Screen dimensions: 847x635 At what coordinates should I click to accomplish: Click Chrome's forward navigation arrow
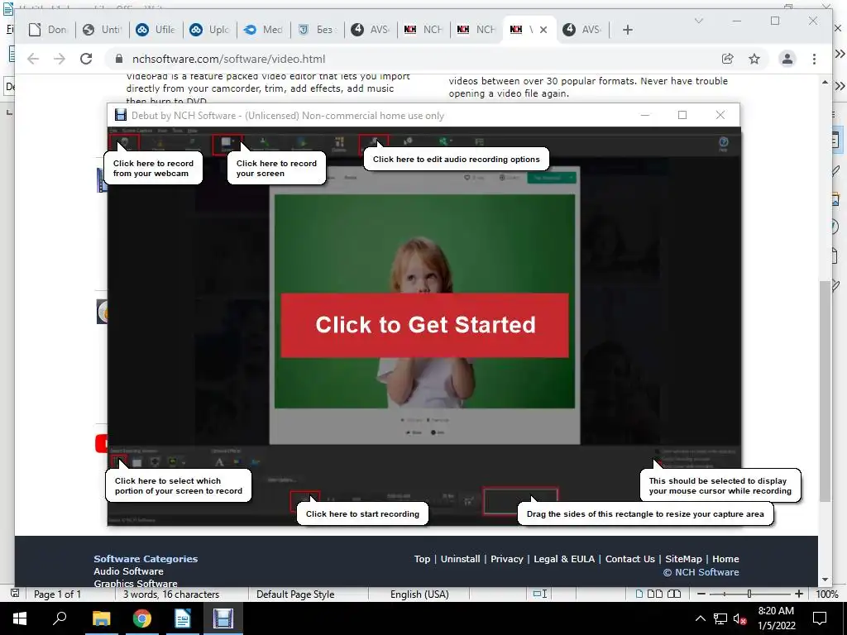pyautogui.click(x=60, y=59)
